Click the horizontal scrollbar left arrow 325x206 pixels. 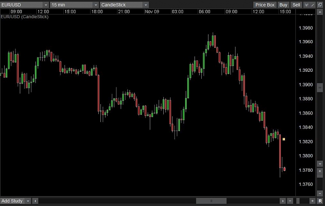tap(35, 201)
